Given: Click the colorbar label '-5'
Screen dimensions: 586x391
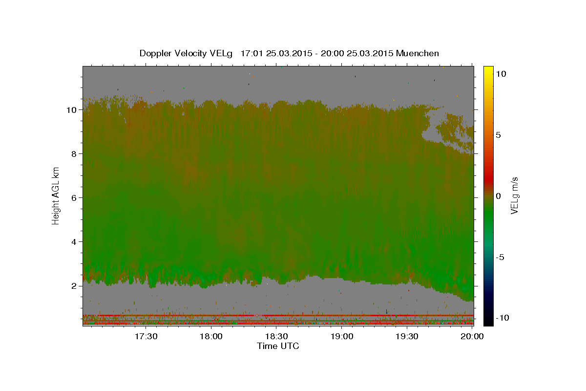Looking at the screenshot, I should (500, 257).
